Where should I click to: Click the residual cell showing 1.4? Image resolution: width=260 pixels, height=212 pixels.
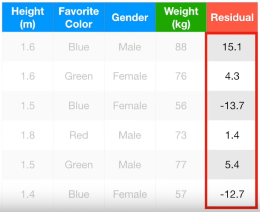[232, 135]
